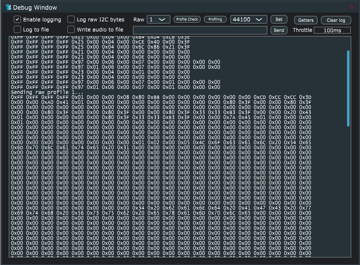Expand the 44100 sample rate dropdown
Image resolution: width=360 pixels, height=265 pixels.
pos(248,20)
